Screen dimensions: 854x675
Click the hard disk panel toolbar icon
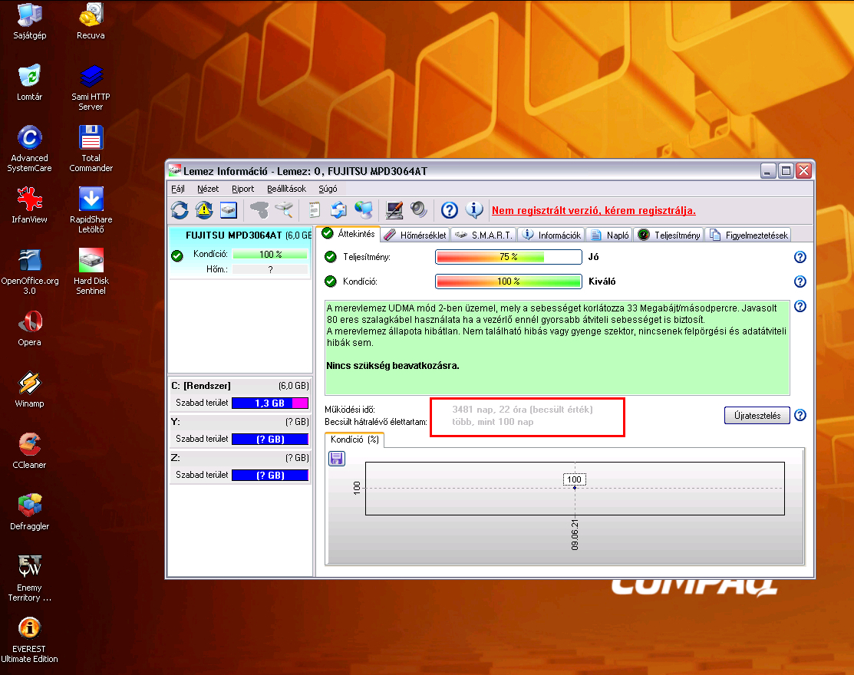pyautogui.click(x=229, y=210)
